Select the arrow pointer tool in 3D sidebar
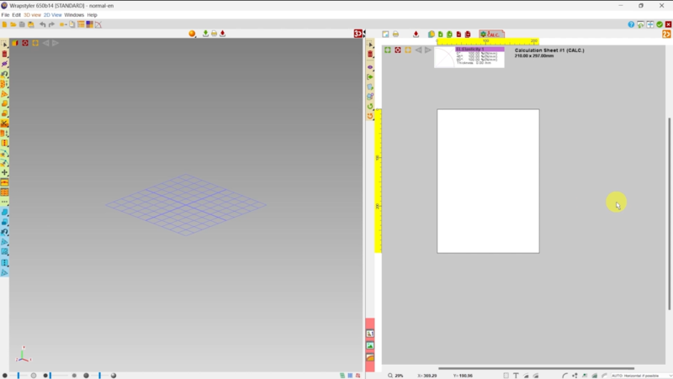Image resolution: width=673 pixels, height=379 pixels. 5,43
